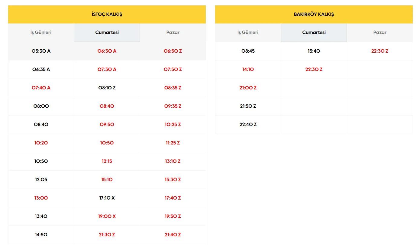The width and height of the screenshot is (420, 245).
Task: Choose the 06:50 Z Sunday departure
Action: point(173,51)
